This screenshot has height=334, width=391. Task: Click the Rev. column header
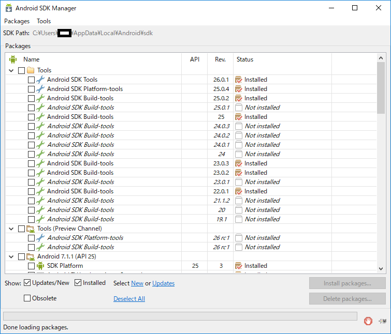(x=220, y=59)
